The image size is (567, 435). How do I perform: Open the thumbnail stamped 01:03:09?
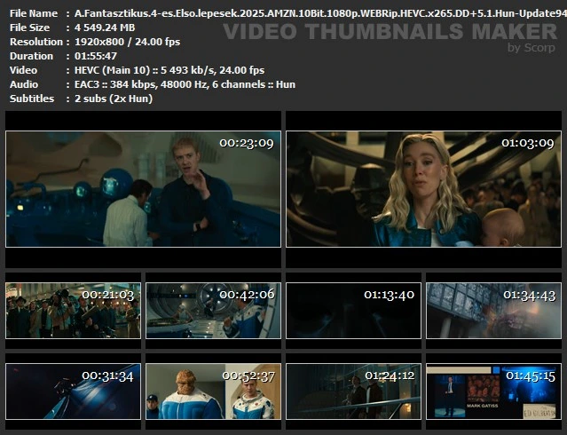(x=423, y=189)
